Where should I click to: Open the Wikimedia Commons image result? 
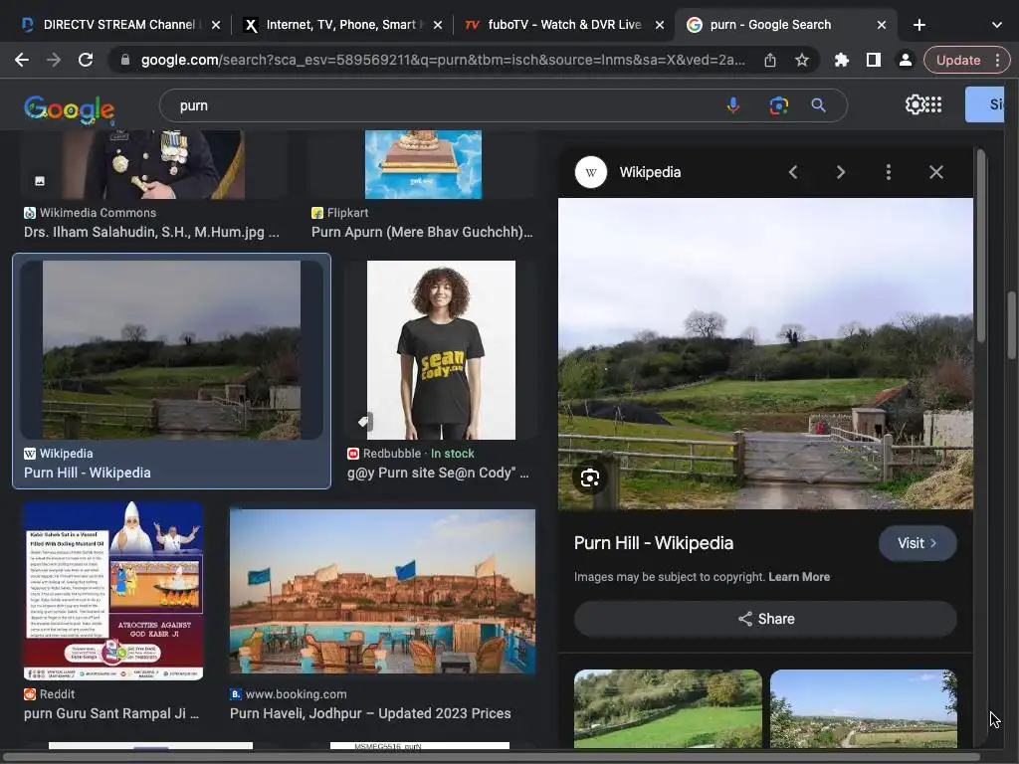[x=153, y=164]
